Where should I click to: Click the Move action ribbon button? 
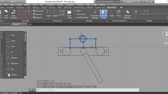[118, 13]
